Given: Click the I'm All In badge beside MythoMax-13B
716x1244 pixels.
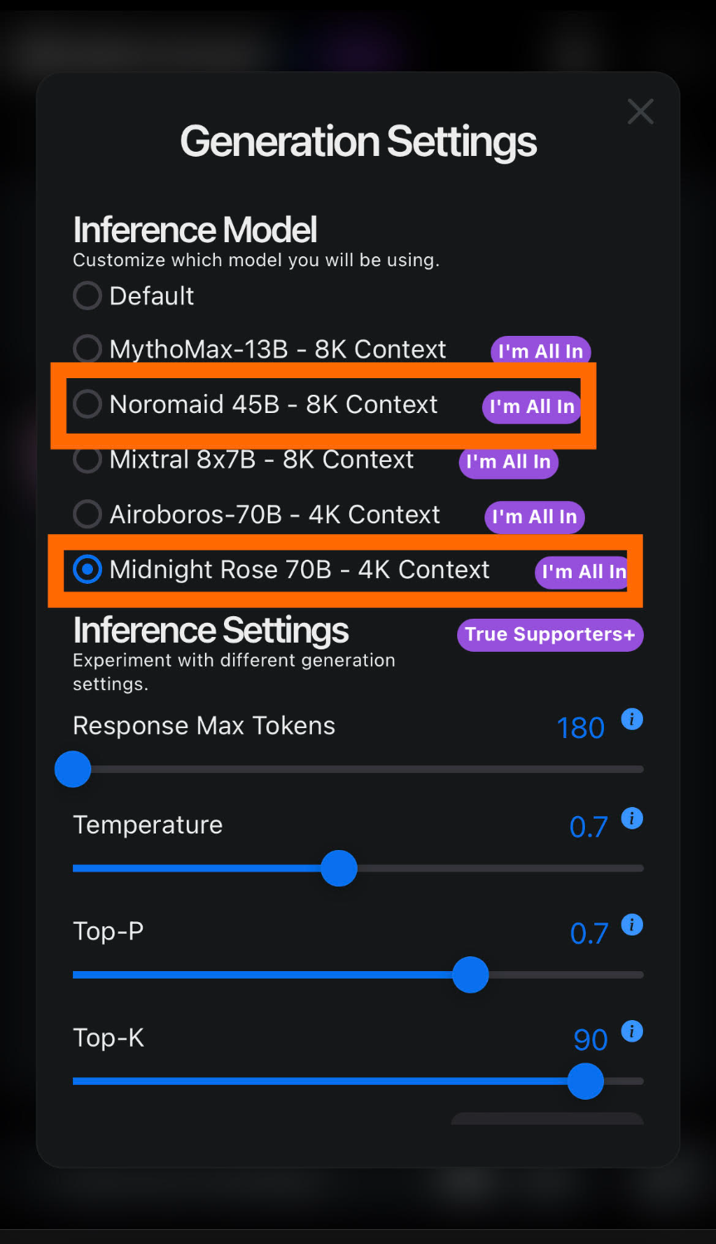Looking at the screenshot, I should [541, 352].
